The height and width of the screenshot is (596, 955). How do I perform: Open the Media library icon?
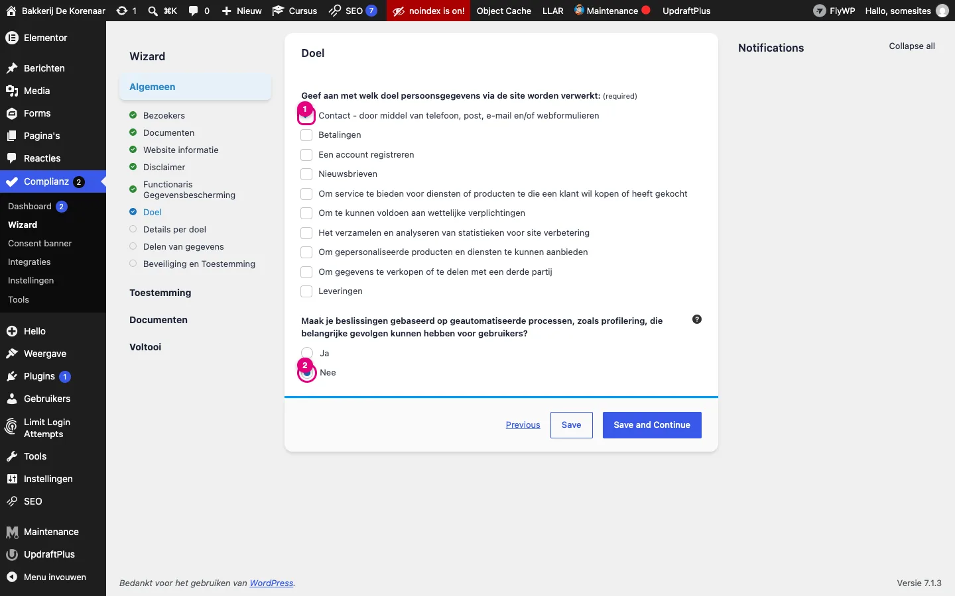[x=12, y=91]
